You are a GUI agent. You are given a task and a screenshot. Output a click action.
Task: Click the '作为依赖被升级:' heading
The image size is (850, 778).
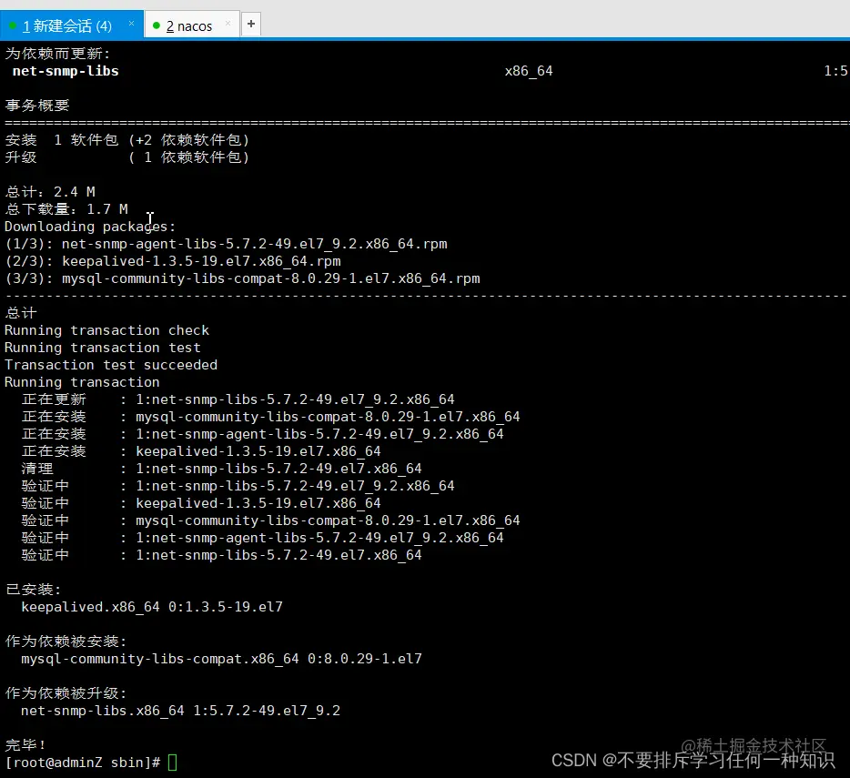66,692
